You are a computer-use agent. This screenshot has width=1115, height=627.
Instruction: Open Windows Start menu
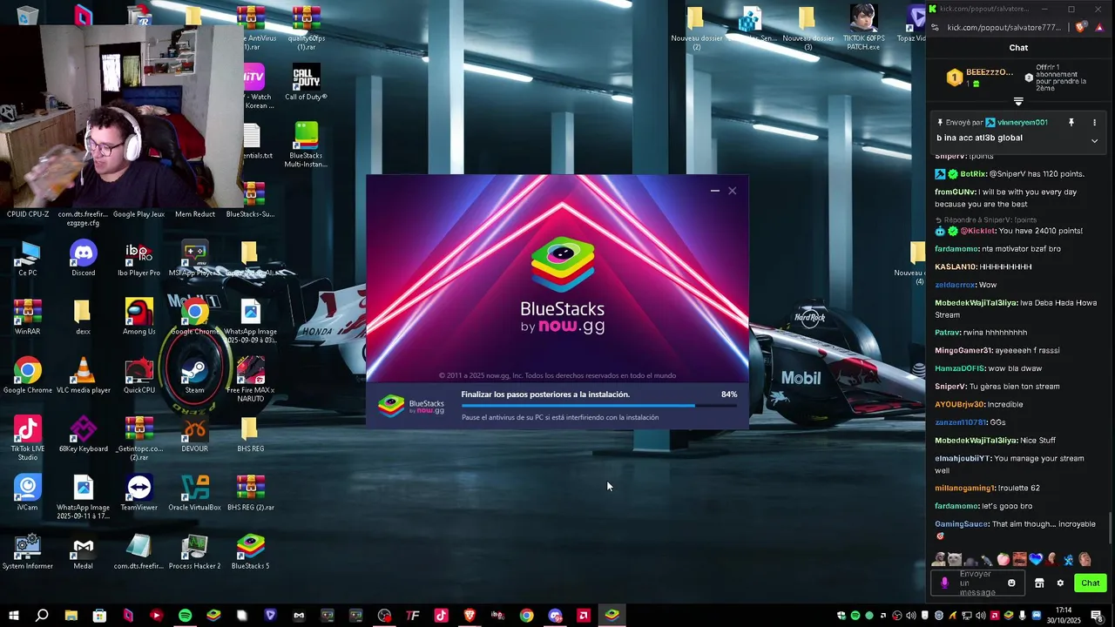[x=13, y=616]
